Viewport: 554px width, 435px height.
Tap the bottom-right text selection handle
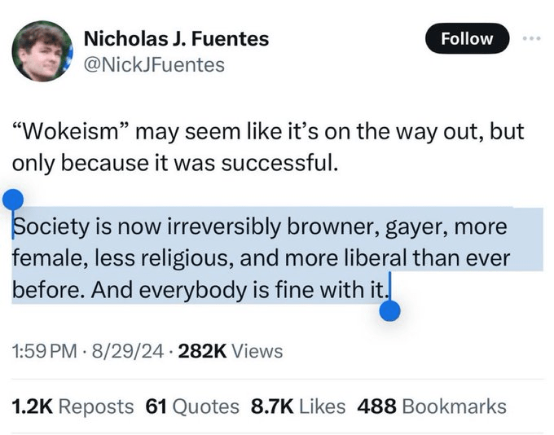click(x=390, y=310)
